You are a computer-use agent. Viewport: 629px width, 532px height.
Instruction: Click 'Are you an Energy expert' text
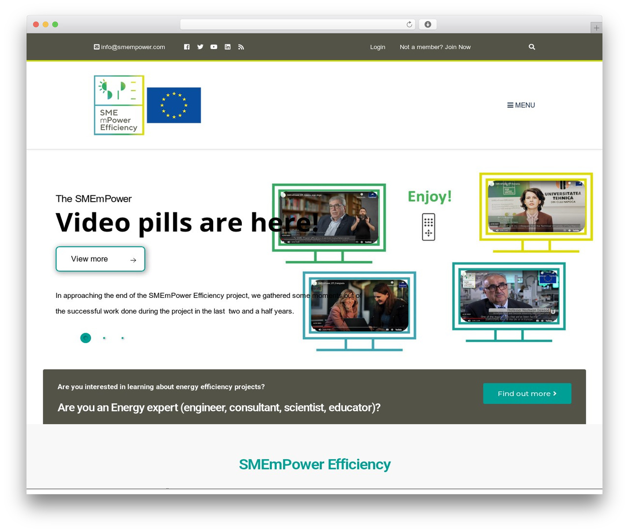click(x=219, y=407)
